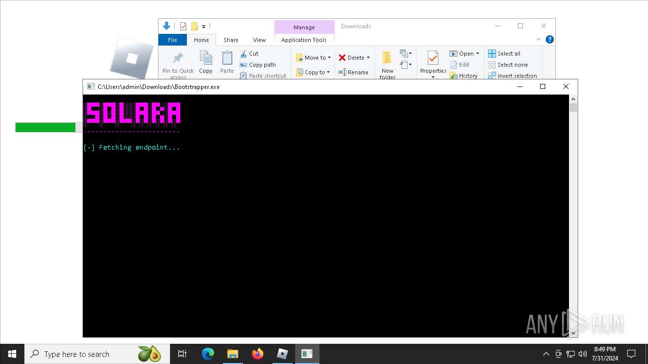Click the Pin to Quick access icon
The width and height of the screenshot is (648, 364).
(178, 58)
